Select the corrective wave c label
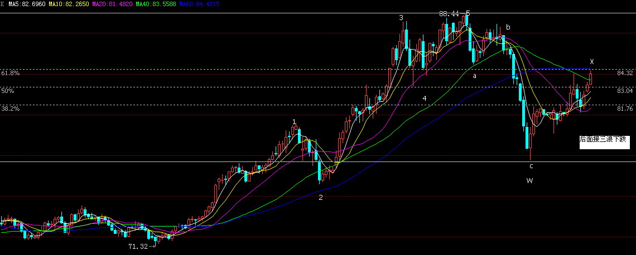Screen dimensions: 636x255 pyautogui.click(x=531, y=166)
